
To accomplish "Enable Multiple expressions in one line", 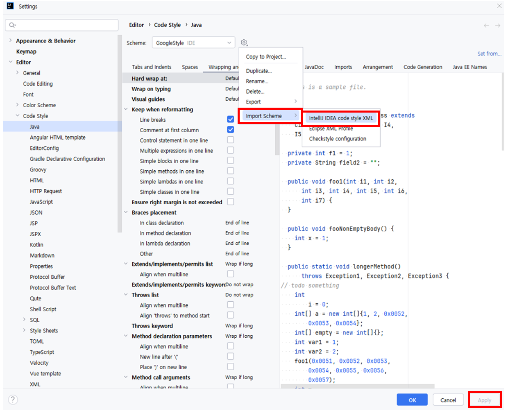I will pos(231,150).
